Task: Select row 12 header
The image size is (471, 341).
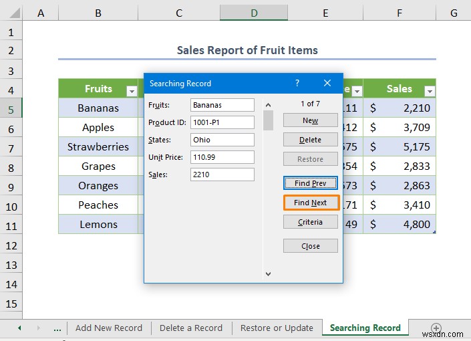Action: click(11, 245)
